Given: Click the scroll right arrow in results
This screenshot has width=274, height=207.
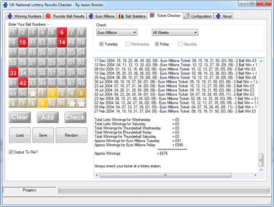Looking at the screenshot, I should (255, 175).
